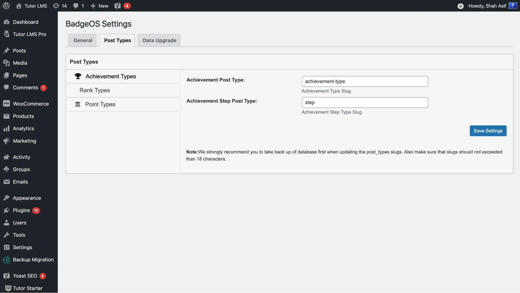Click the Comments 1 badge in sidebar

coord(43,88)
